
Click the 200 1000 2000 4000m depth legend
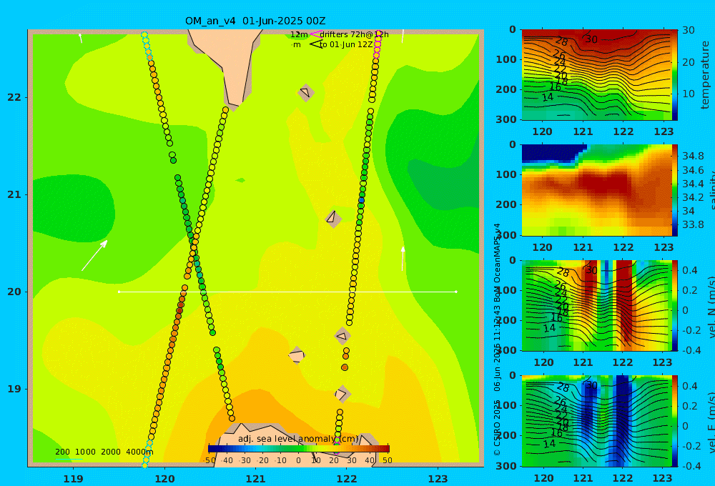pyautogui.click(x=104, y=452)
